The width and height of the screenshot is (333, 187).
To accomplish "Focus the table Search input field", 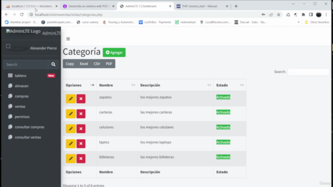I will 309,72.
